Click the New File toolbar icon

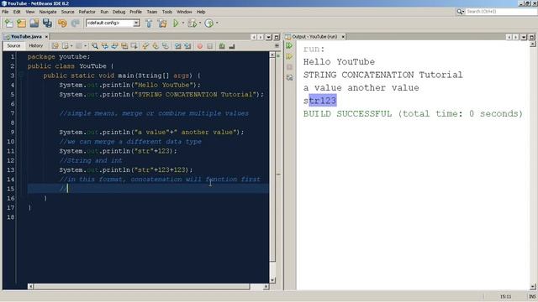[x=8, y=23]
